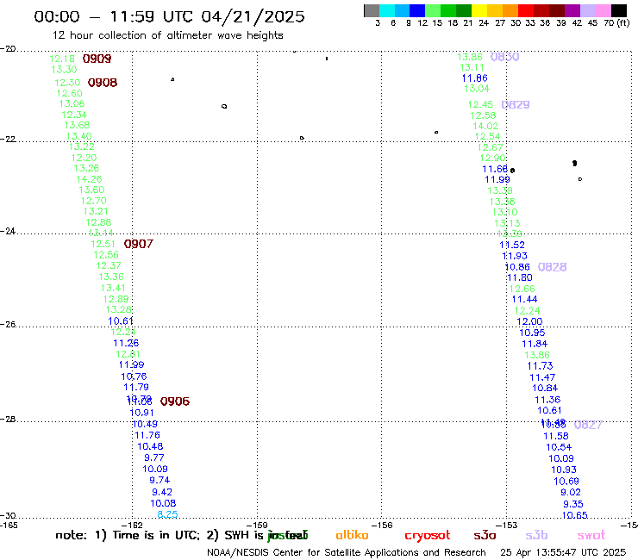
Task: Click the time marker 0907
Action: (x=139, y=244)
